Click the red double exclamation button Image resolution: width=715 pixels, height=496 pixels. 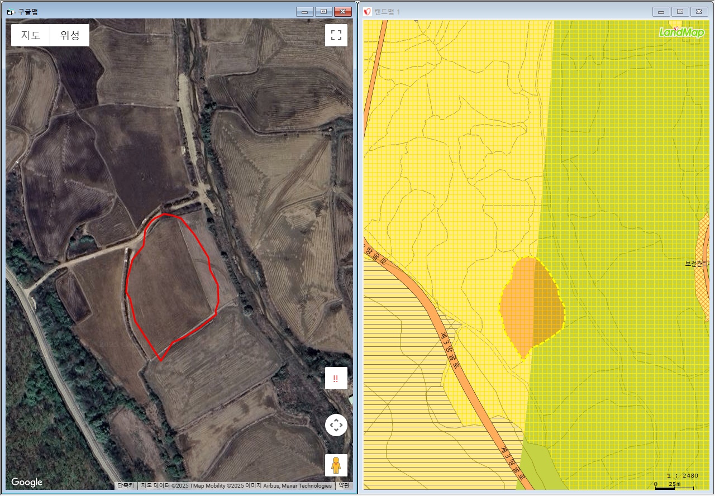336,378
